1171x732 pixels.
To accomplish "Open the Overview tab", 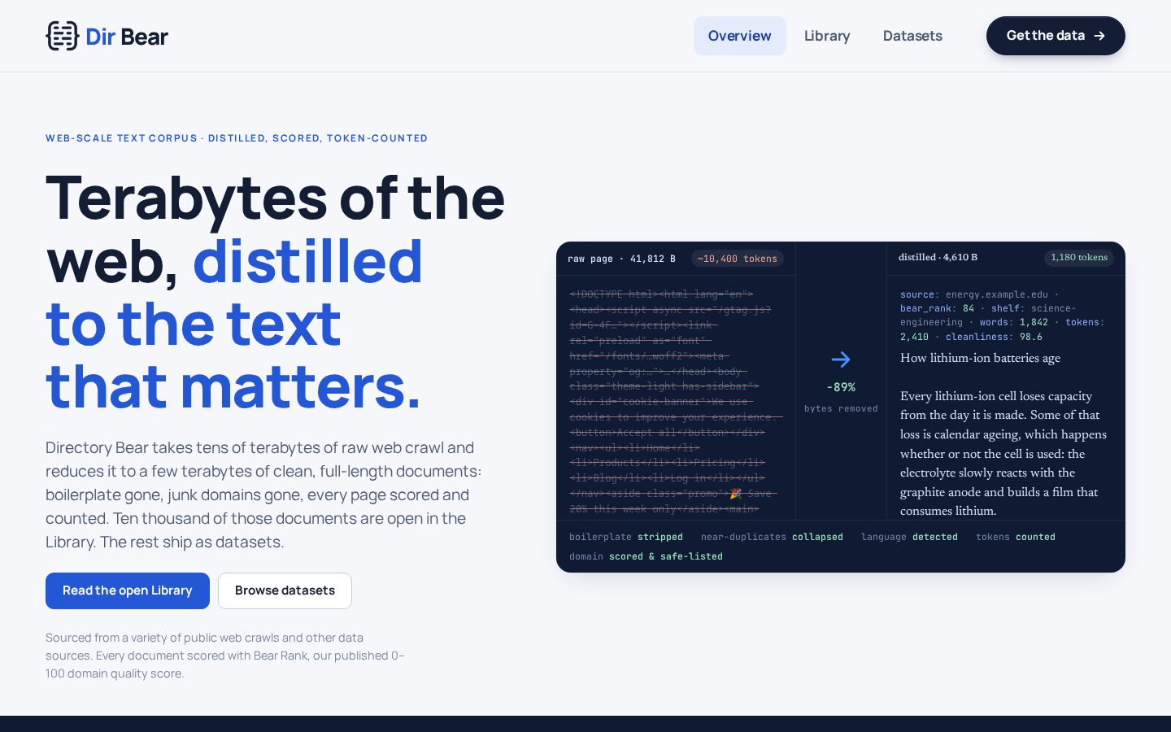I will [739, 36].
